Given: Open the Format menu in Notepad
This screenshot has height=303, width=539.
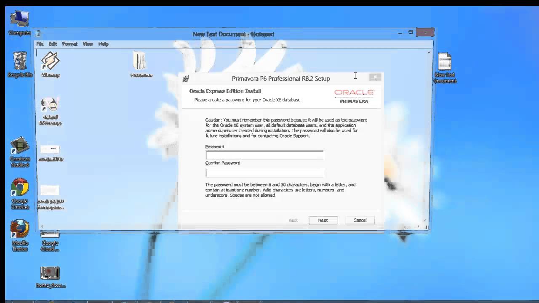Looking at the screenshot, I should click(70, 44).
